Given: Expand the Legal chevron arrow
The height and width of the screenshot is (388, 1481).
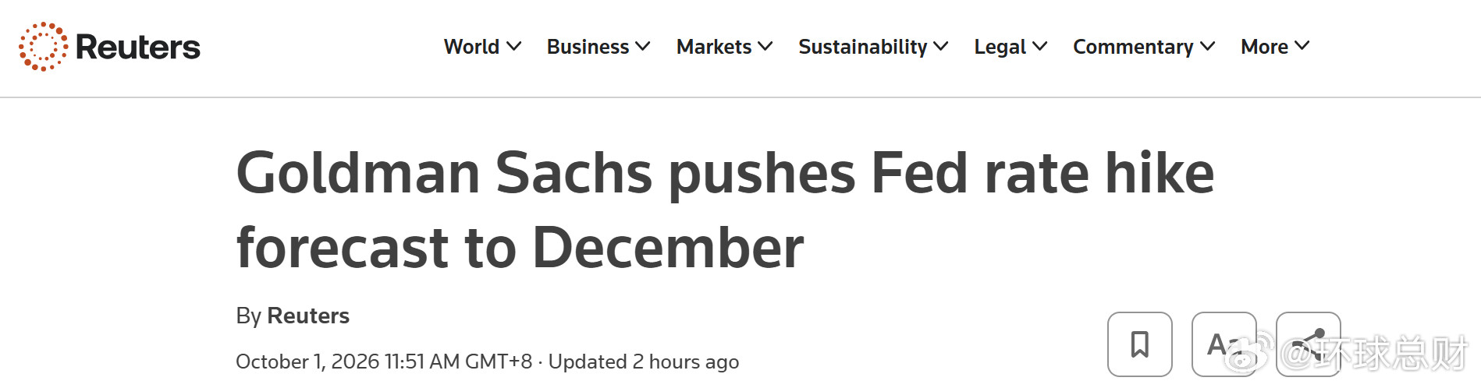Looking at the screenshot, I should pos(1039,47).
